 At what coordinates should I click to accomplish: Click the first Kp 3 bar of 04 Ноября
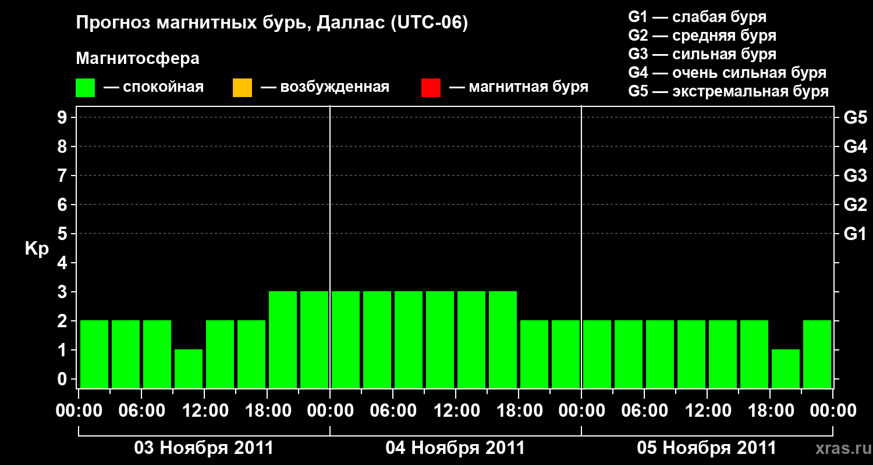(x=346, y=339)
